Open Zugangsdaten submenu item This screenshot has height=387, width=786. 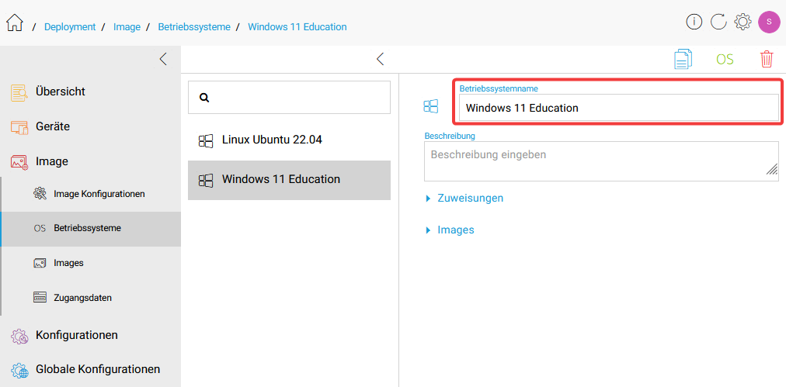coord(91,298)
